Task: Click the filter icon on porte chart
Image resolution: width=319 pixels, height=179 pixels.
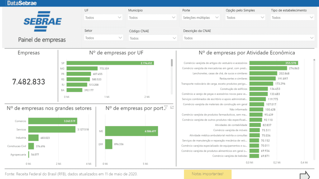Action: 166,107
